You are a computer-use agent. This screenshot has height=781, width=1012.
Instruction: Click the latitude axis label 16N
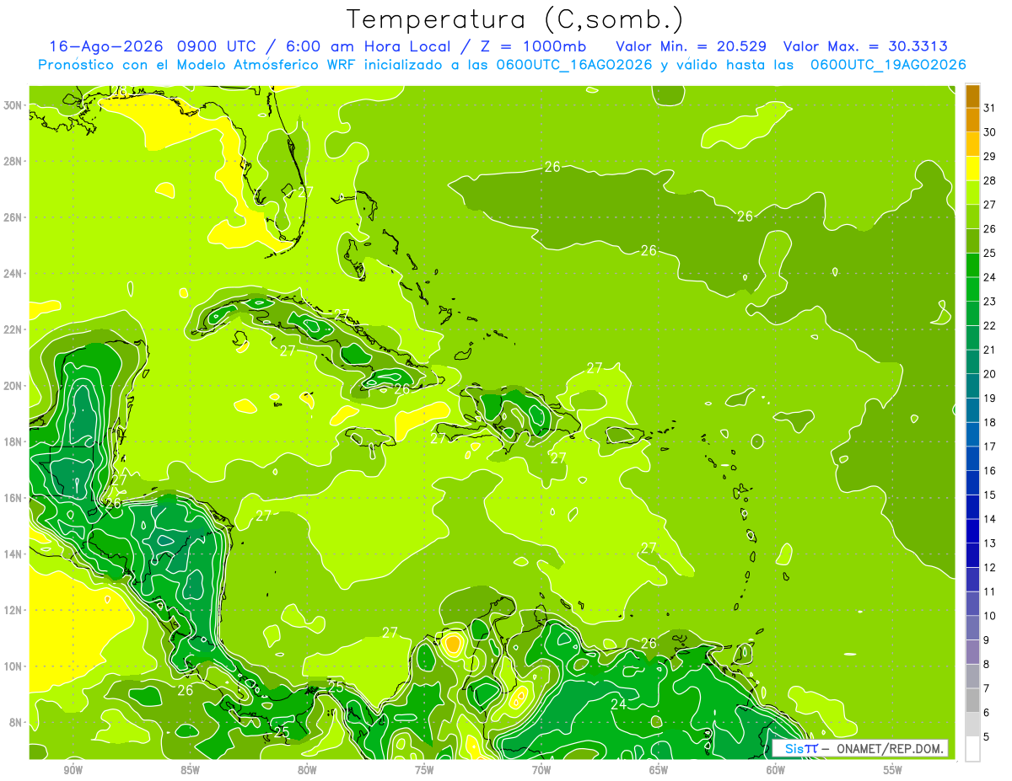click(x=13, y=498)
